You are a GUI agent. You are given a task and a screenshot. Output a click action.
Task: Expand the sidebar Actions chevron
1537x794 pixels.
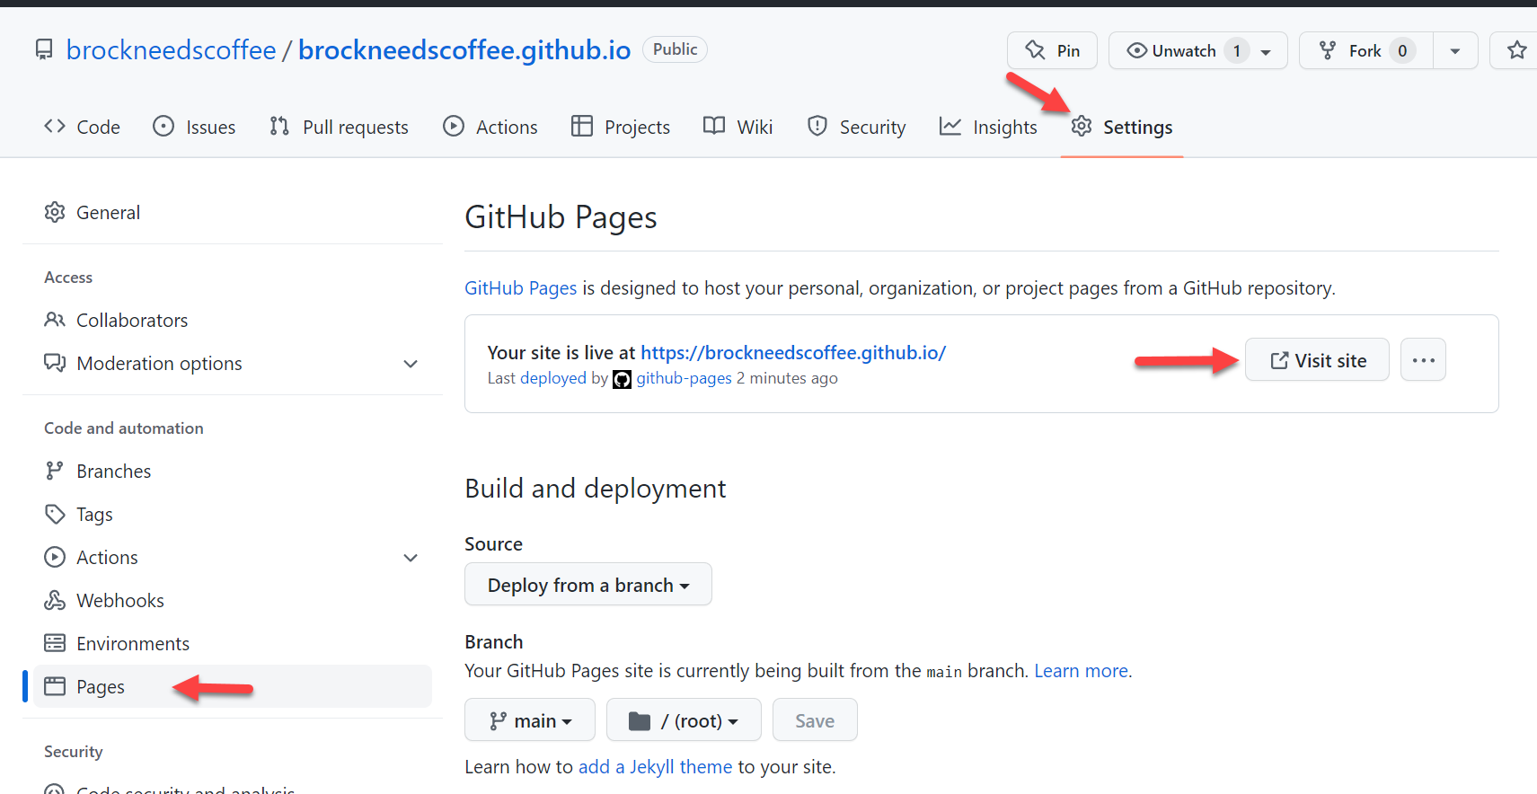click(411, 558)
